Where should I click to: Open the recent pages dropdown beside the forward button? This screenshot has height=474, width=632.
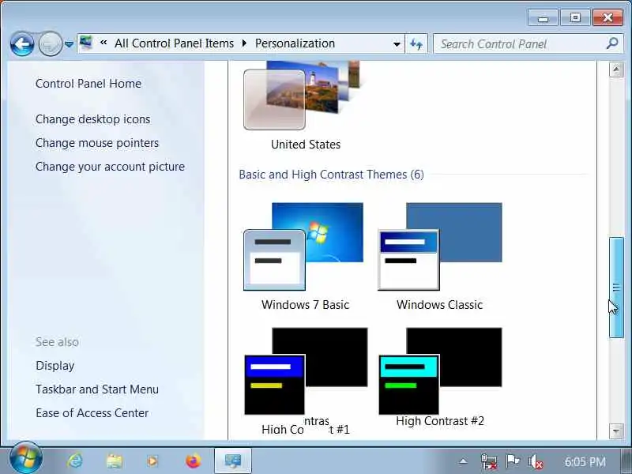(70, 44)
